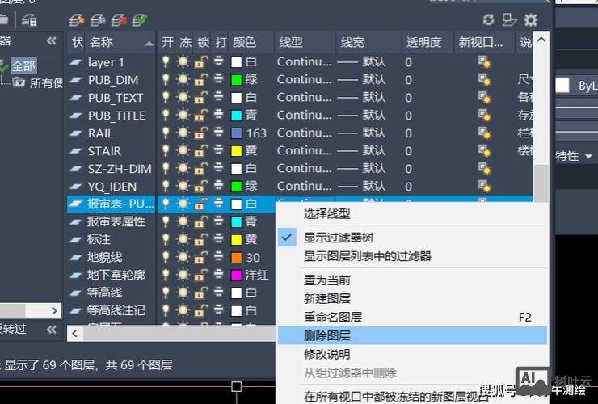Sort by 名称 column header arrow
598x404 pixels.
click(149, 44)
